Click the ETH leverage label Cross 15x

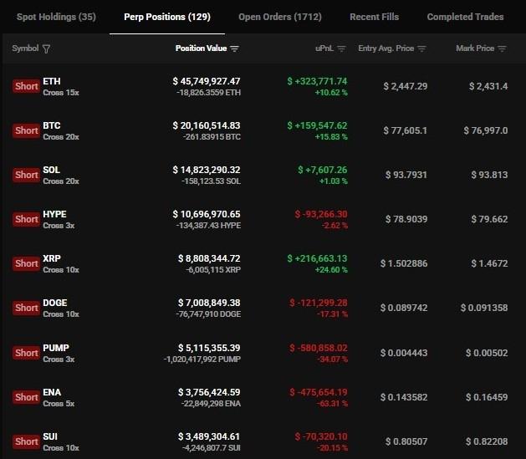pyautogui.click(x=61, y=93)
